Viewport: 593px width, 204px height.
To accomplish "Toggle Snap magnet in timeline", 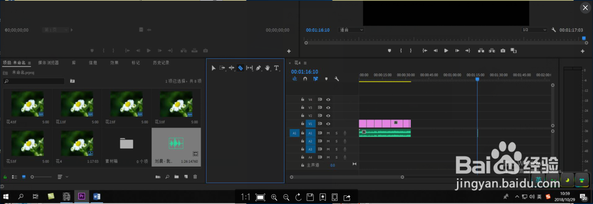I will [x=305, y=79].
